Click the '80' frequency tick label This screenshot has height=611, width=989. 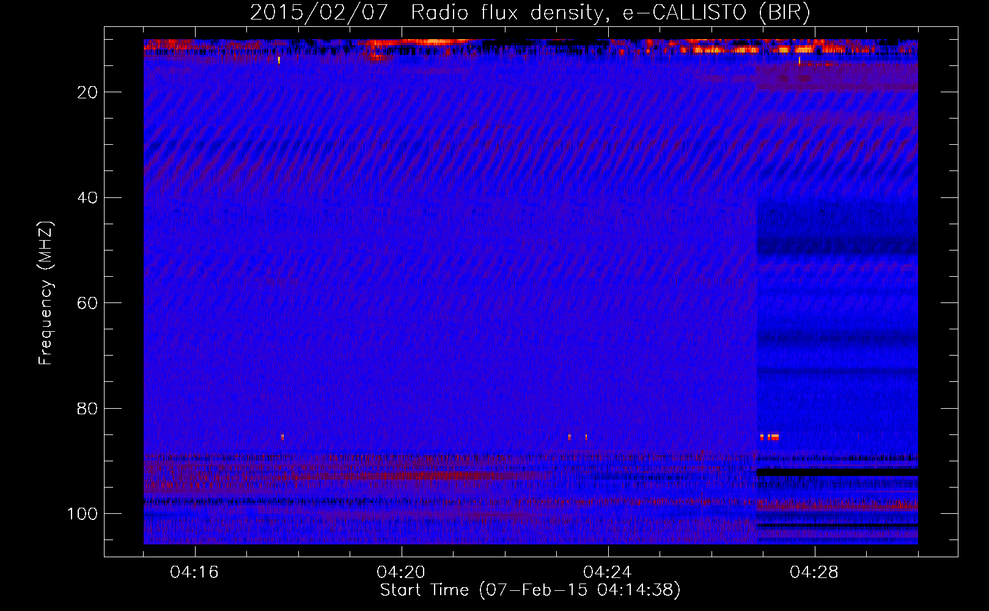[x=88, y=409]
